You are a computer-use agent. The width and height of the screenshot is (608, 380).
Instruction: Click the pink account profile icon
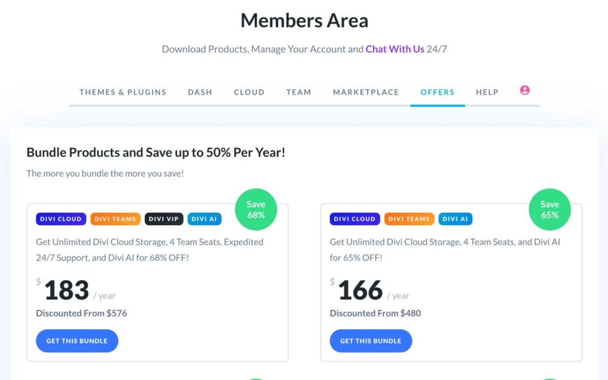coord(525,90)
